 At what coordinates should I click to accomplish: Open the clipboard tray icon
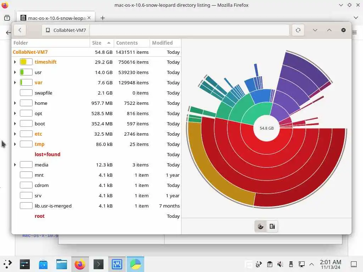[269, 264]
